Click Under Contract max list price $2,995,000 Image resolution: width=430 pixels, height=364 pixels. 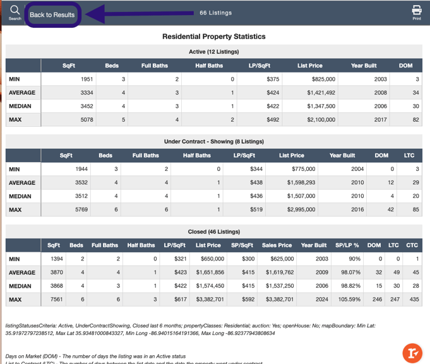[x=301, y=209]
